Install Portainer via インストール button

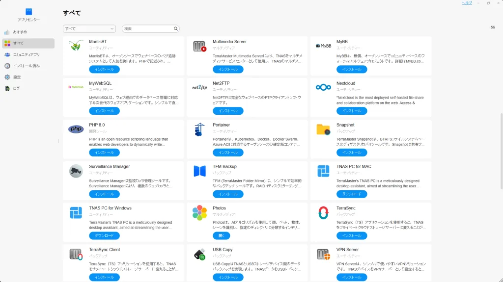(x=228, y=153)
